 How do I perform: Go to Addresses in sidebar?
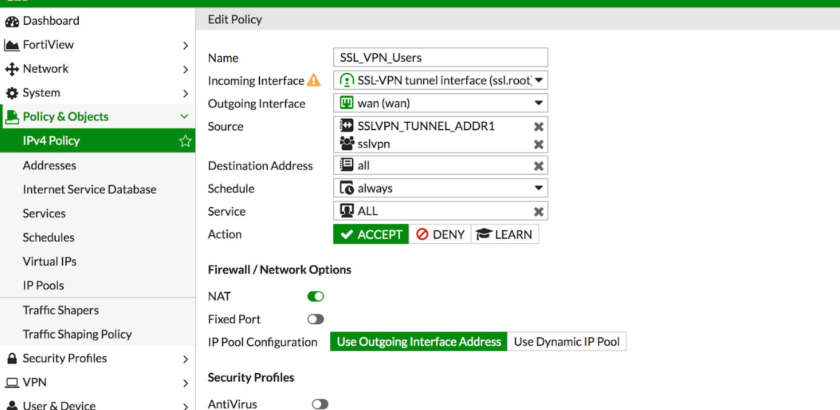tap(49, 165)
